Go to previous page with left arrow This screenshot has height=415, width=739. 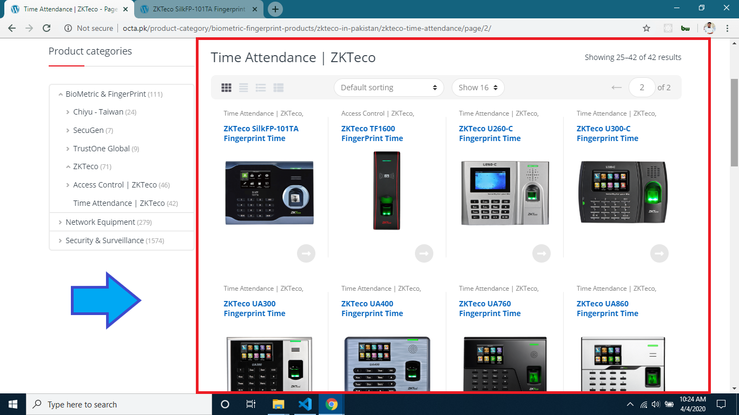tap(616, 88)
